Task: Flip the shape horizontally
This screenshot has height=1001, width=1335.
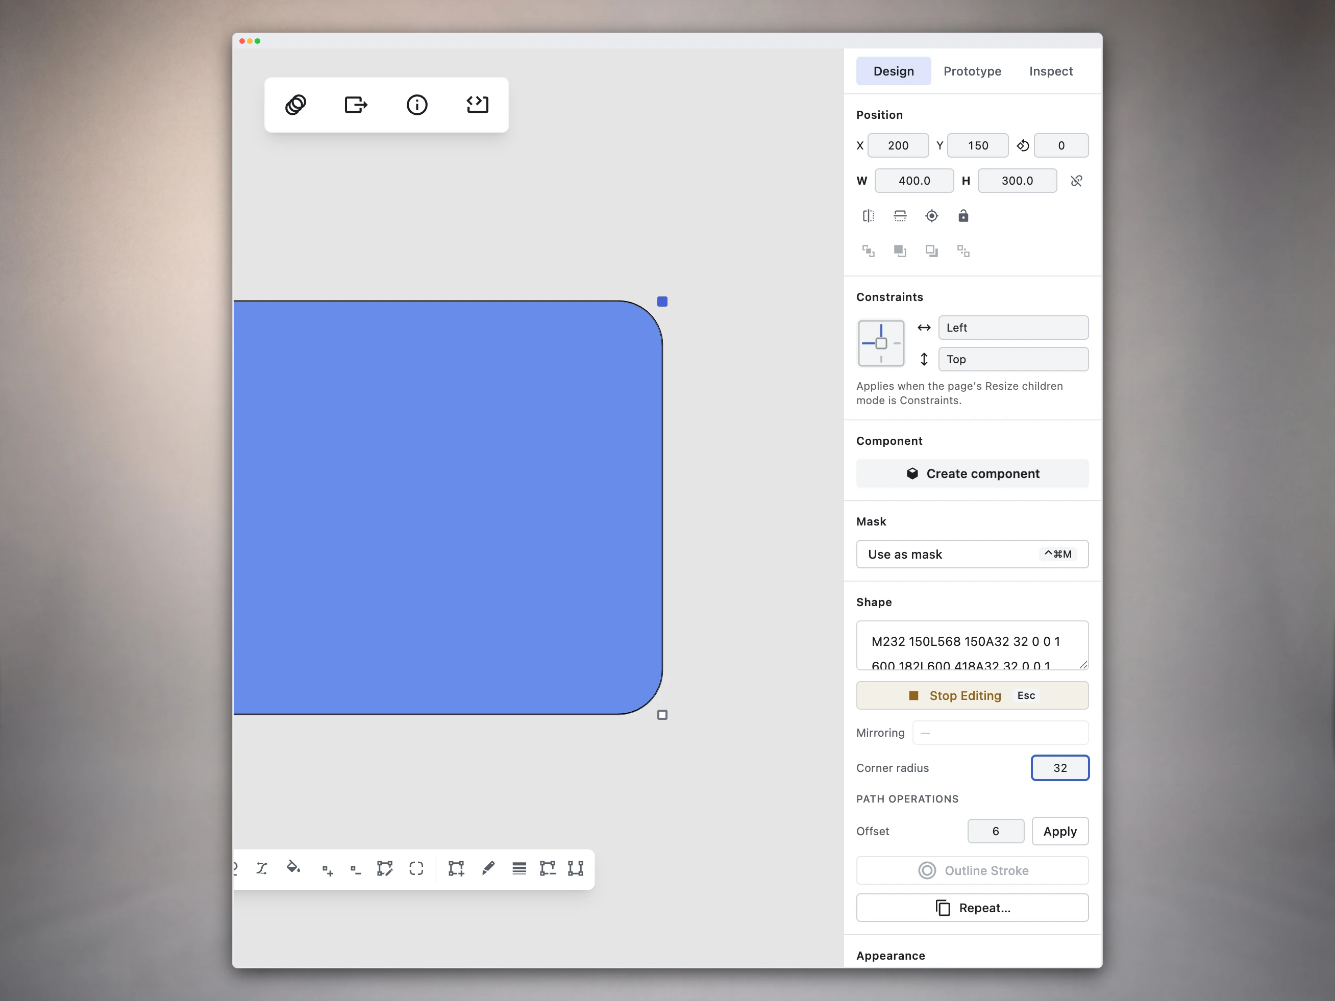Action: click(x=869, y=216)
